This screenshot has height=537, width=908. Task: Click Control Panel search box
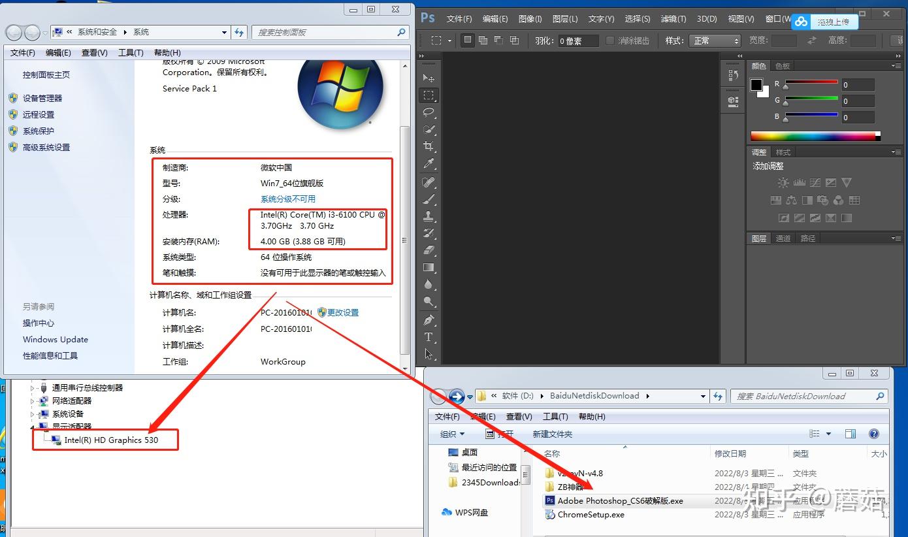pos(331,32)
